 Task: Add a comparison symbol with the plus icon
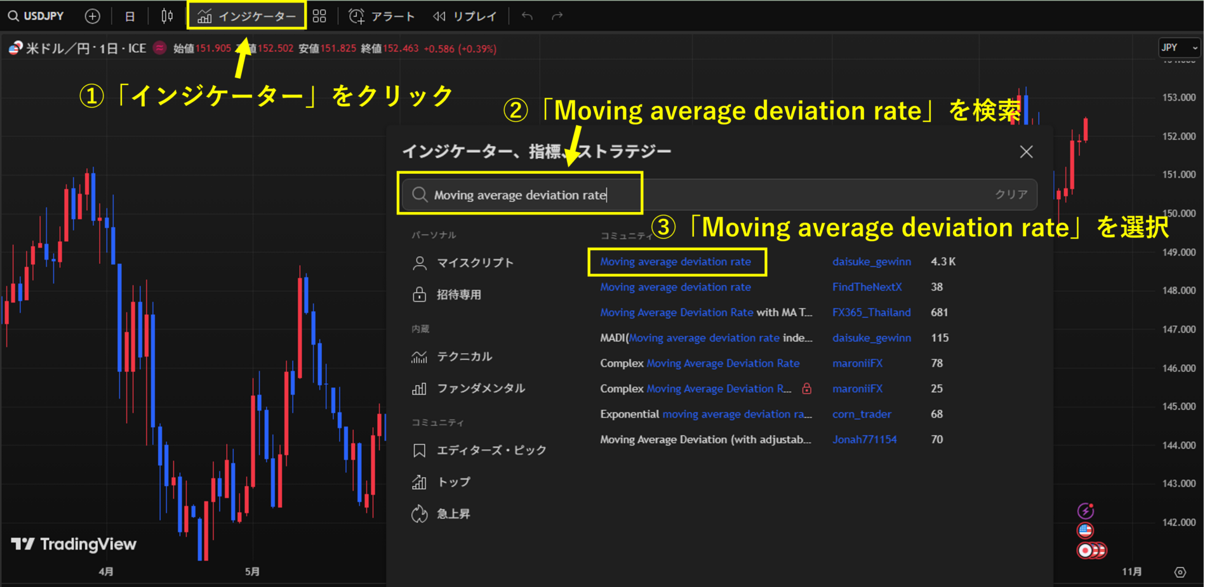pos(93,16)
